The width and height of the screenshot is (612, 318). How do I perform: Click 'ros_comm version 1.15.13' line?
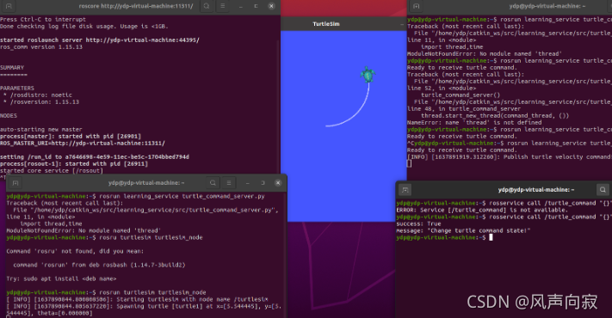41,47
